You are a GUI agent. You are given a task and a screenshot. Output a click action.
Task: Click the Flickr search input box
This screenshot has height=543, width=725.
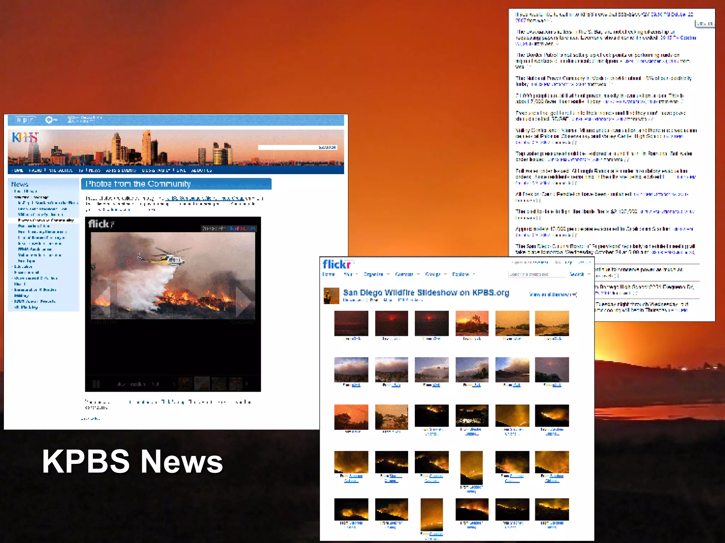(537, 274)
